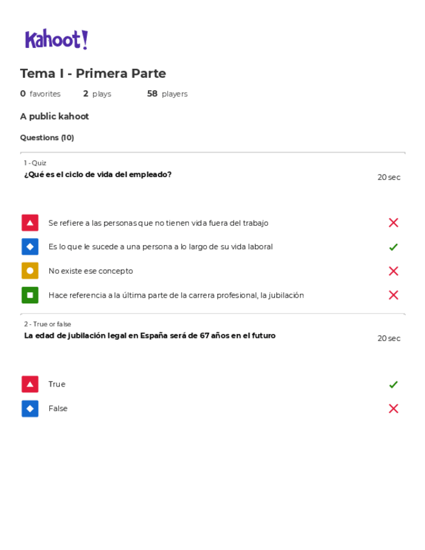The height and width of the screenshot is (550, 425).
Task: Click the green square answer icon
Action: coord(30,295)
